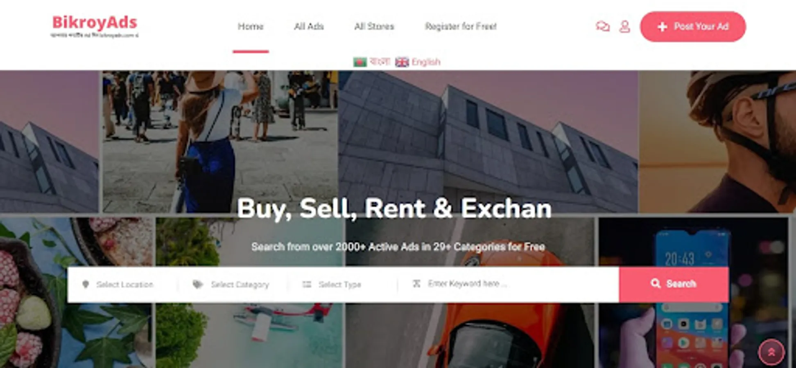Click the keyword text icon
Screen dimensions: 796x368
[416, 283]
